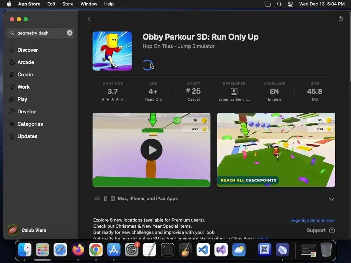This screenshot has height=263, width=351.
Task: Open System Settings from the Dock
Action: click(x=132, y=250)
